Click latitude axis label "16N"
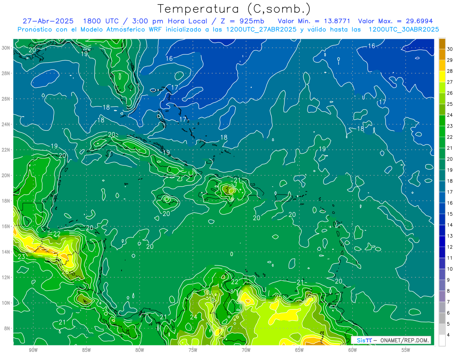 (x=6, y=226)
